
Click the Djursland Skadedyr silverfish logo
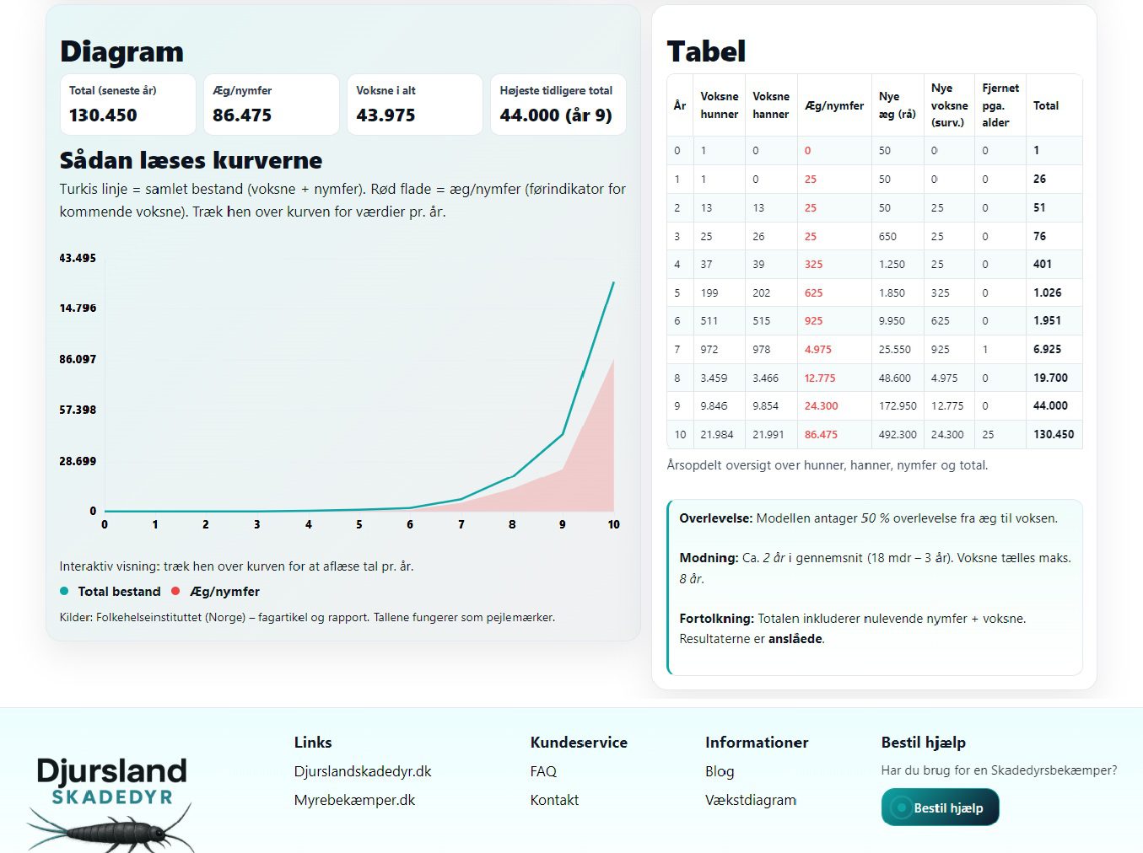click(111, 802)
